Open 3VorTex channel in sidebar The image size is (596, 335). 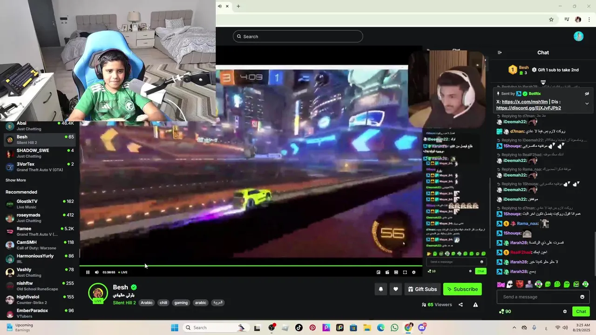40,167
